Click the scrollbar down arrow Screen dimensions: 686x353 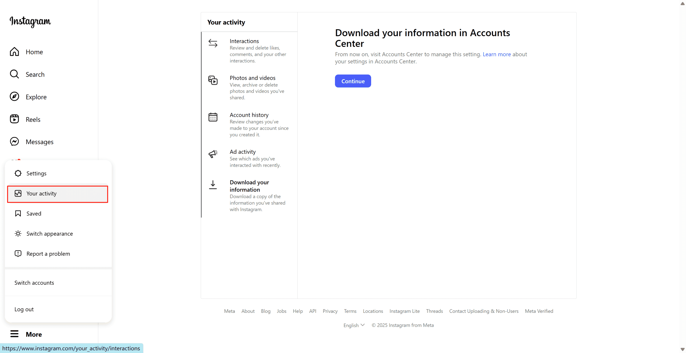tap(683, 349)
